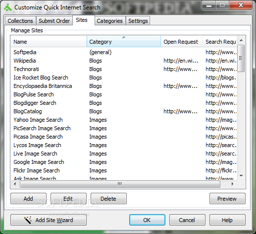Select Blogdigger Search row
256x234 pixels.
click(x=124, y=103)
